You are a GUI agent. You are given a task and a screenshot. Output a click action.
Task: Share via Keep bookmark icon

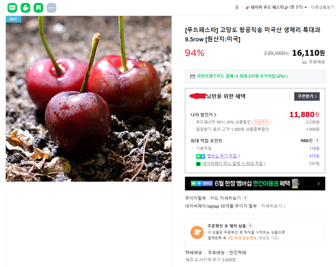click(38, 8)
